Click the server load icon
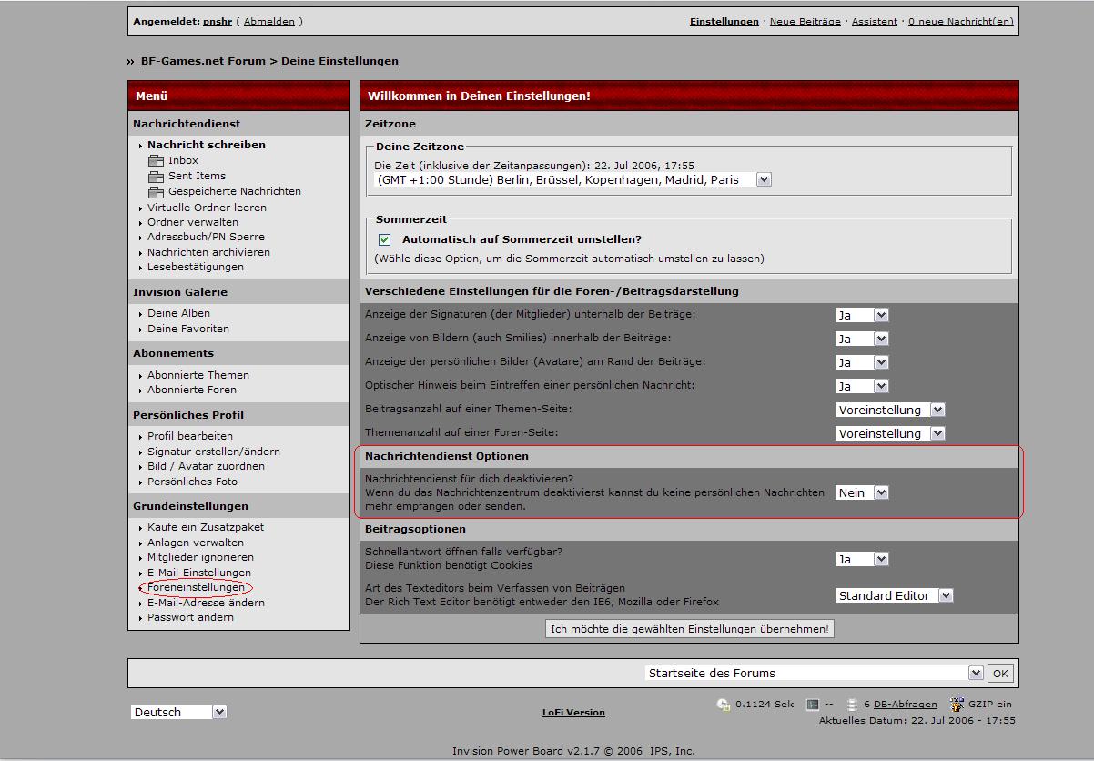Viewport: 1094px width, 761px height. pos(813,705)
